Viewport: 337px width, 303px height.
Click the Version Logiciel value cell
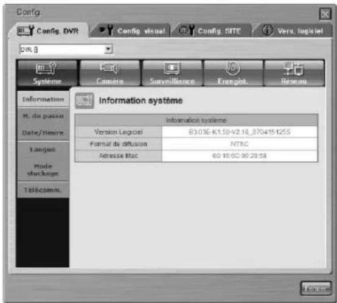[240, 132]
